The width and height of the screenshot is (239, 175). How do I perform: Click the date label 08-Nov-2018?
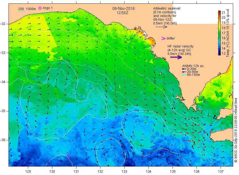pos(123,8)
